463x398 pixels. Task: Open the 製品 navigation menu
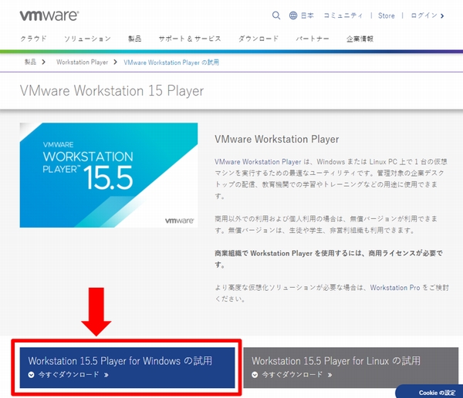click(x=134, y=39)
